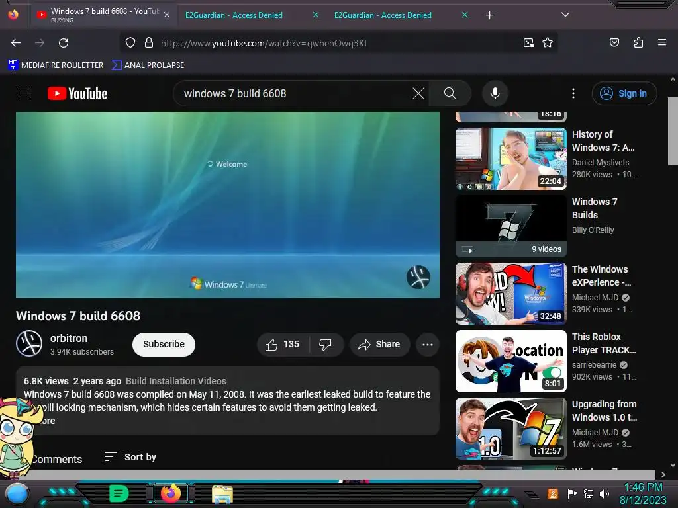Screen dimensions: 678x508
Task: Open Upgrading from Windows 1.0 video thumbnail
Action: pos(510,428)
